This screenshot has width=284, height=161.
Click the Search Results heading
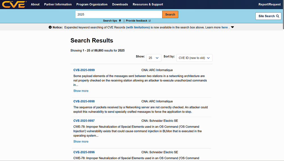92,40
